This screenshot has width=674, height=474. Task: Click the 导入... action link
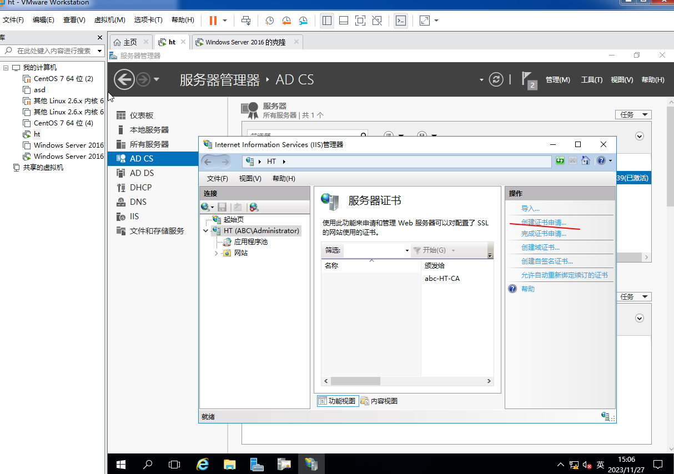(x=530, y=209)
